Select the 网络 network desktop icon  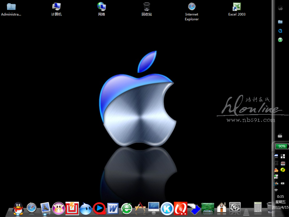[101, 9]
